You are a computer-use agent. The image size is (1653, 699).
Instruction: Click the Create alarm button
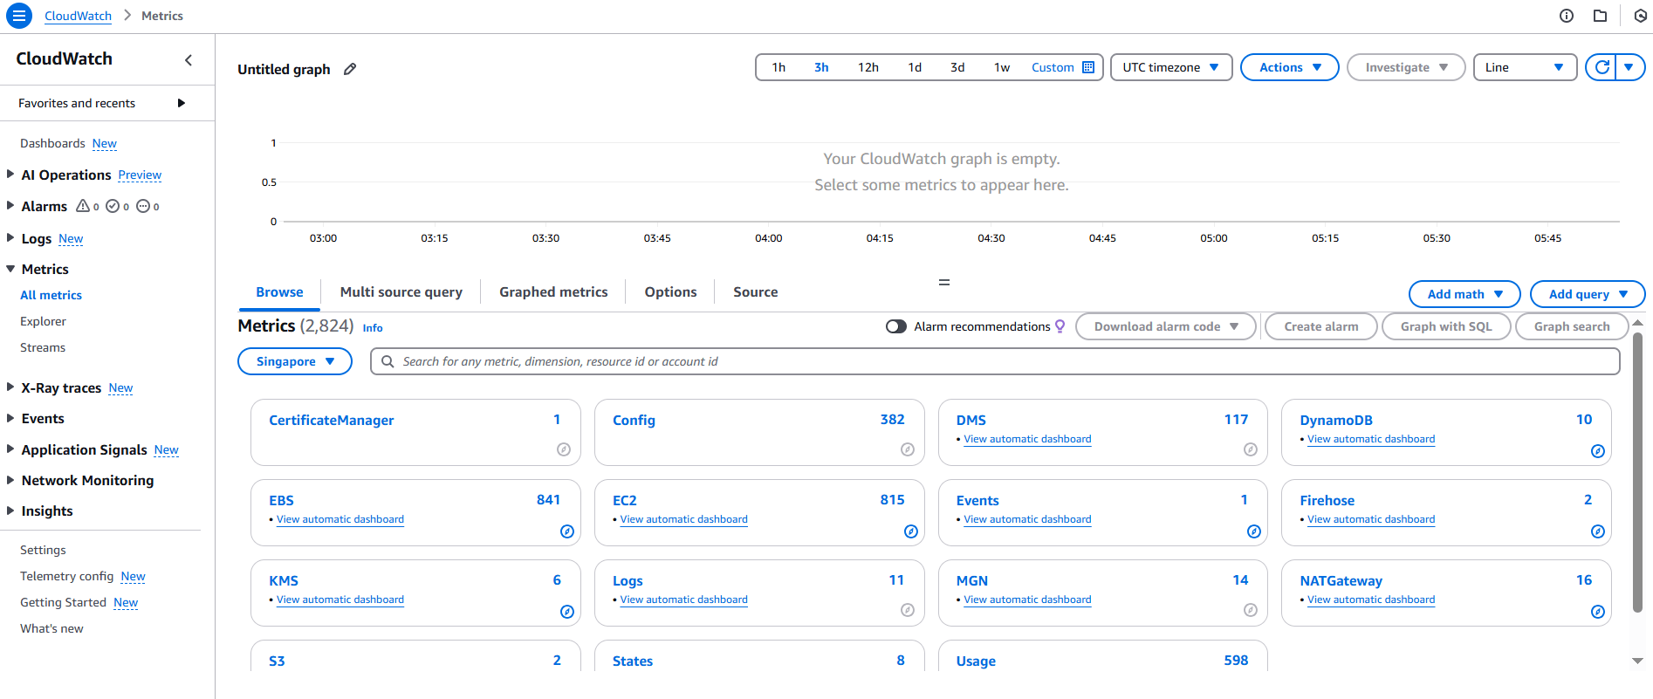click(1321, 326)
